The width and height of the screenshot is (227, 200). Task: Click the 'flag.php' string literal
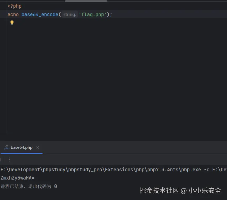(92, 15)
